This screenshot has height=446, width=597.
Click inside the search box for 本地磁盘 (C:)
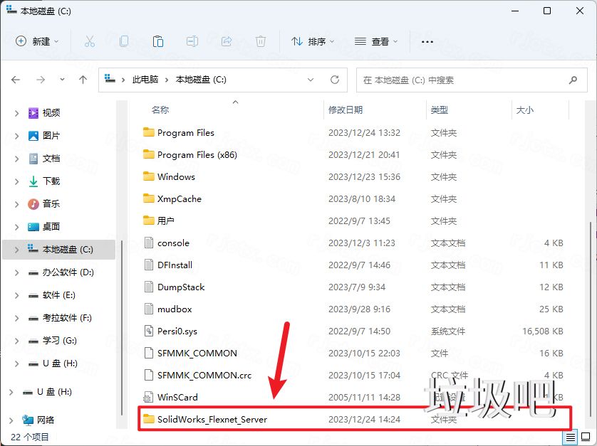click(463, 80)
